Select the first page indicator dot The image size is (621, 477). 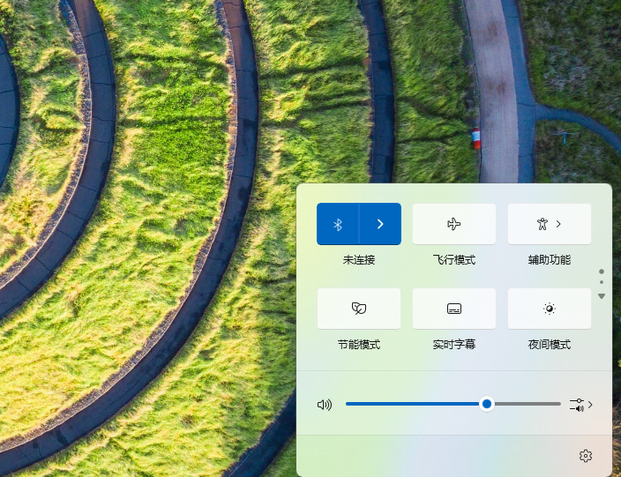pos(602,272)
